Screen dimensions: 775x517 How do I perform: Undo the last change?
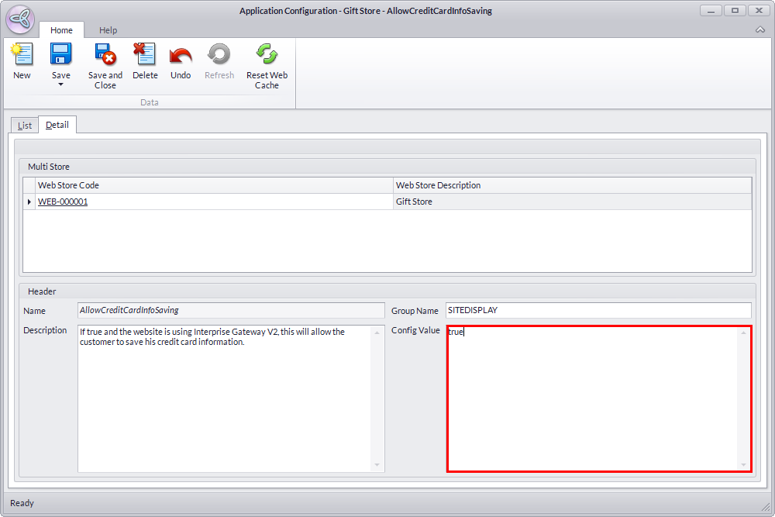[181, 55]
